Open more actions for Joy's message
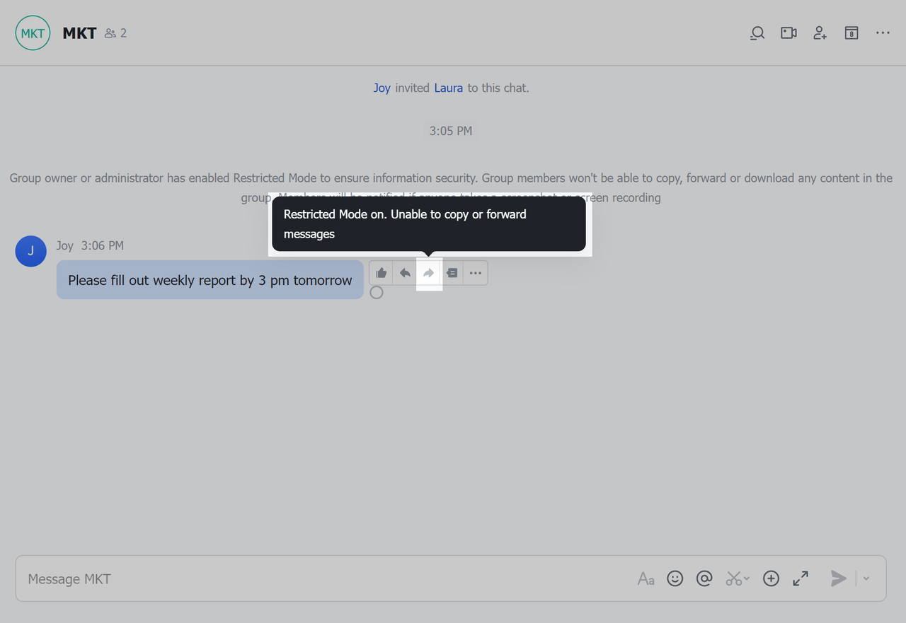 (x=476, y=273)
